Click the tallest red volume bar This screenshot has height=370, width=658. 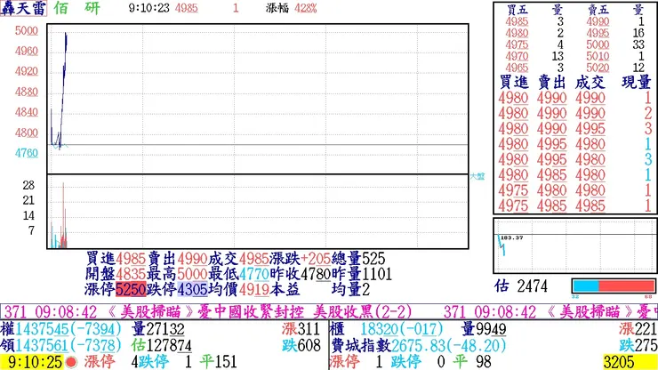[63, 215]
